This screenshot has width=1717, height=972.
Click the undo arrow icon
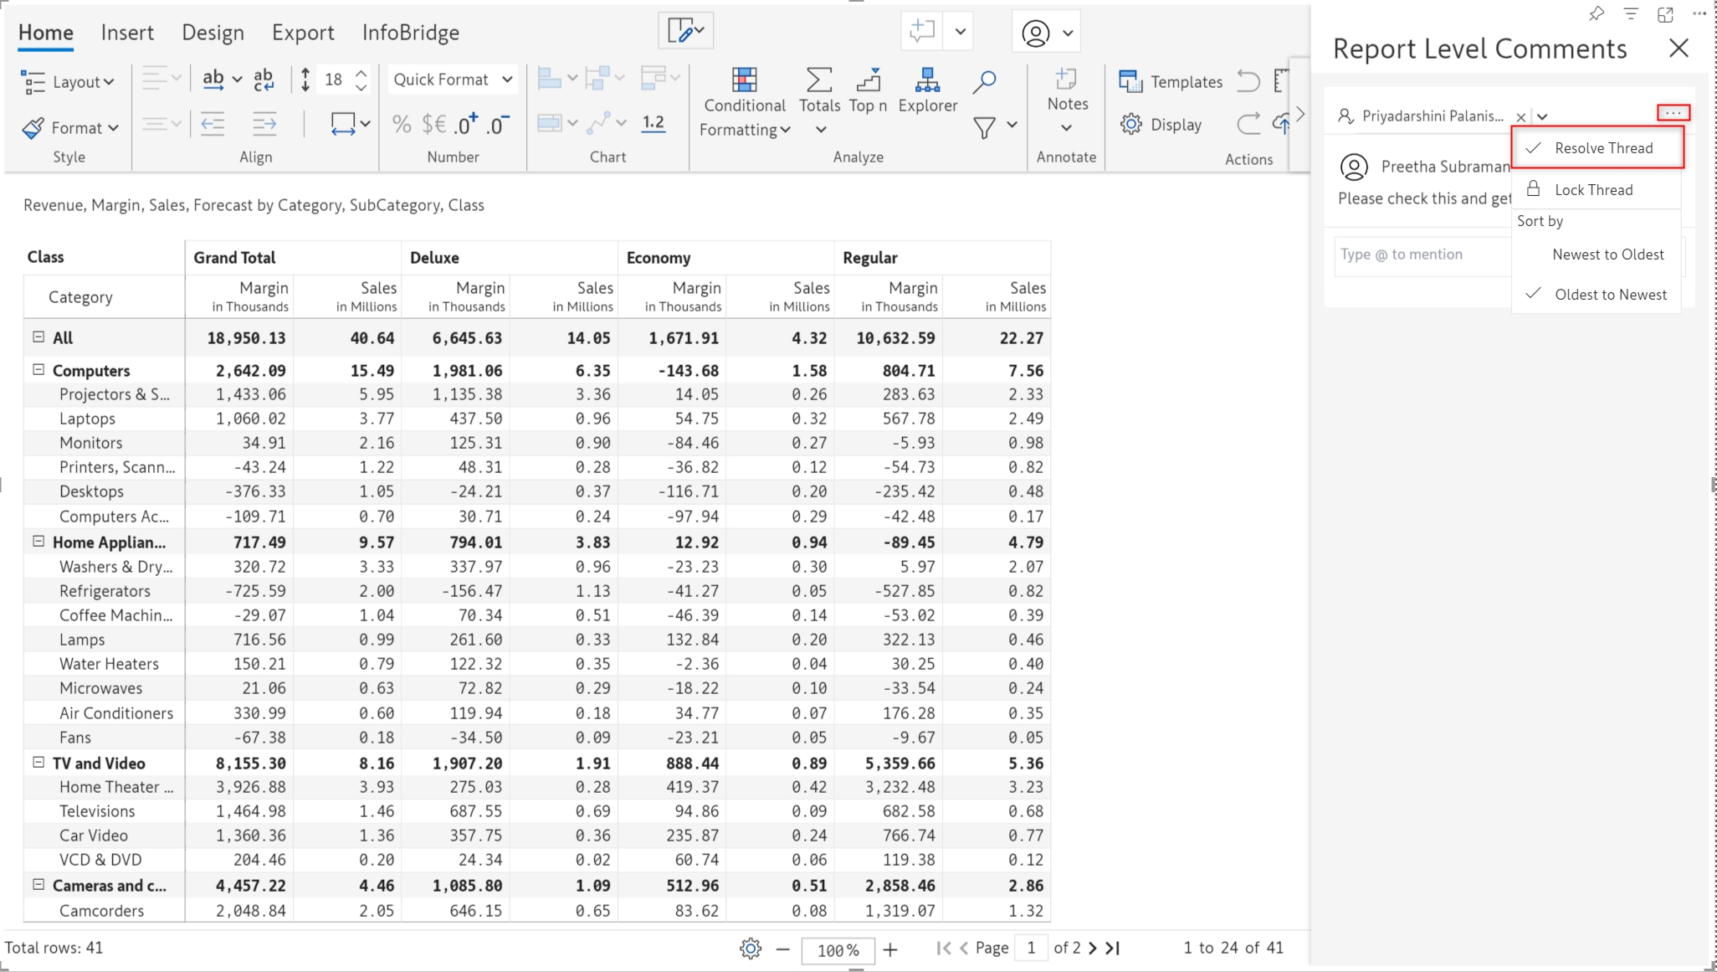pos(1248,81)
